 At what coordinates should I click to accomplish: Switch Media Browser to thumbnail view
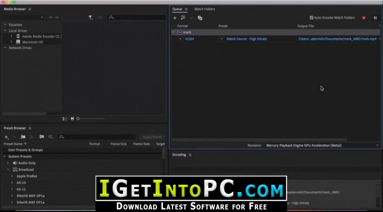coord(73,119)
